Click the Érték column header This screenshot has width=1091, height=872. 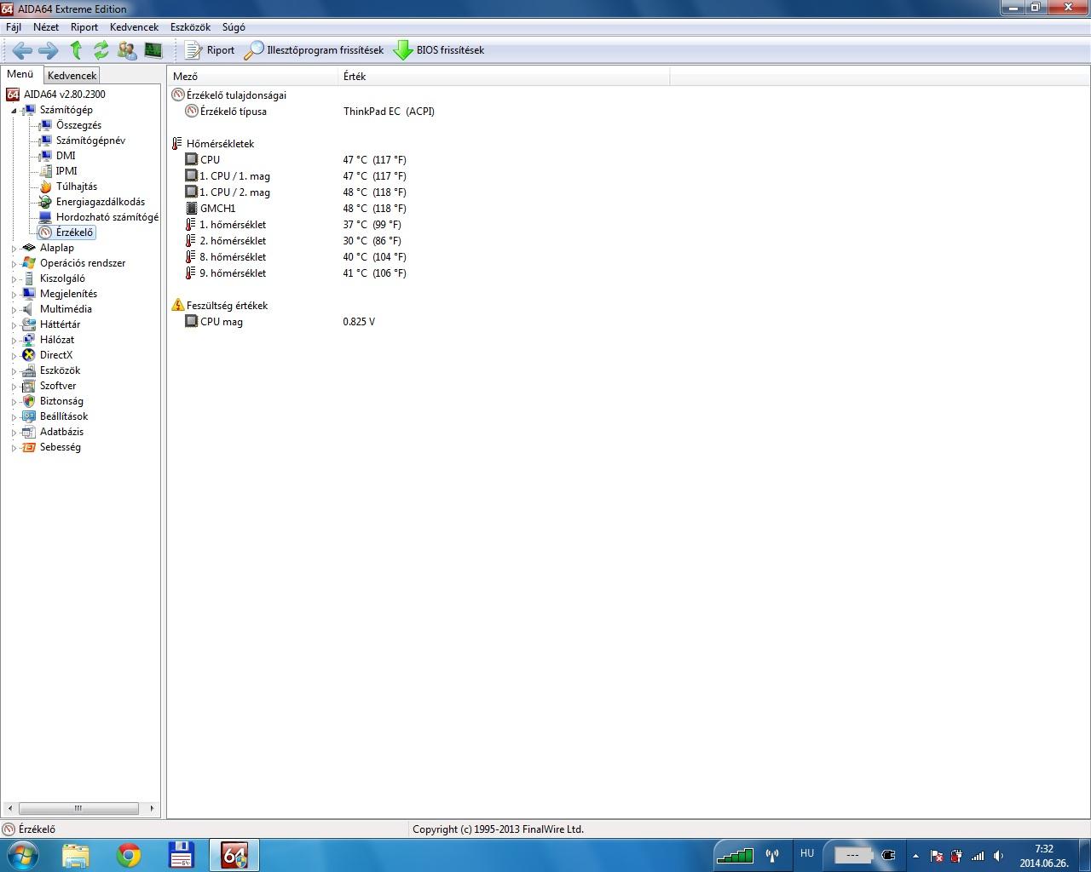pyautogui.click(x=505, y=77)
